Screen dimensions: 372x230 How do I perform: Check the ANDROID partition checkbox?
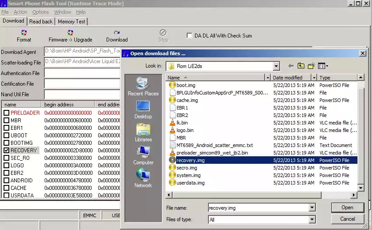point(6,180)
